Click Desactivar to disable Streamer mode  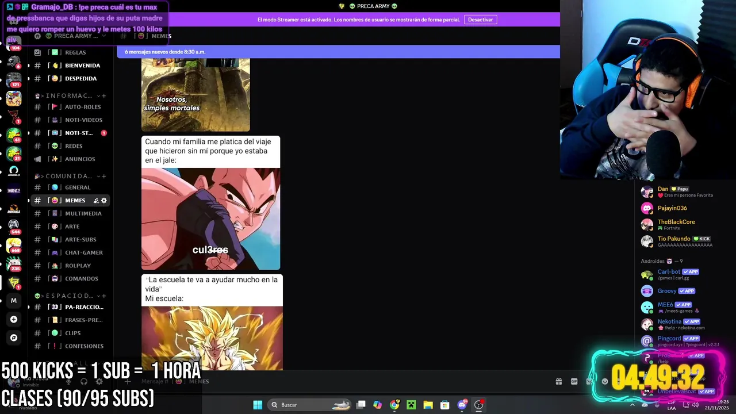pos(480,20)
